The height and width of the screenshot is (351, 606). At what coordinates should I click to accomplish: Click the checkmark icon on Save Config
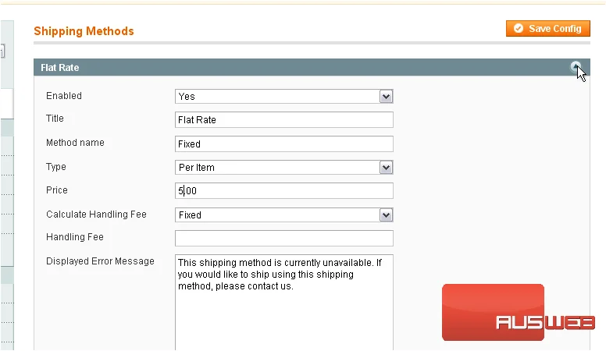(x=519, y=29)
